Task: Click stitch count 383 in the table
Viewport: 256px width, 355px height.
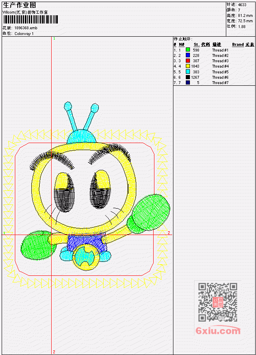Action: pyautogui.click(x=196, y=72)
